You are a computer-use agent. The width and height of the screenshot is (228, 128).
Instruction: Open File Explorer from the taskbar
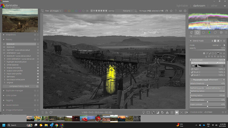pyautogui.click(x=46, y=125)
